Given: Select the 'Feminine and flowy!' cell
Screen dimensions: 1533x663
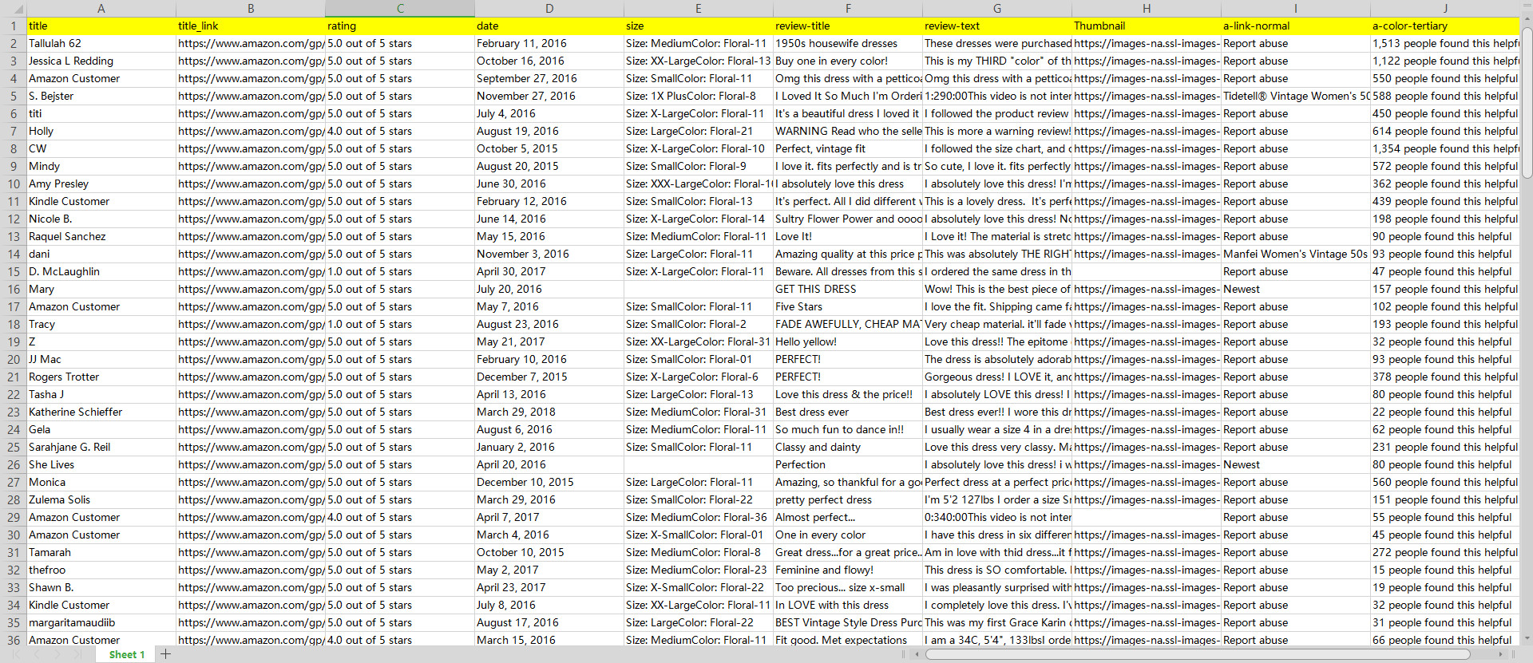Looking at the screenshot, I should click(848, 570).
